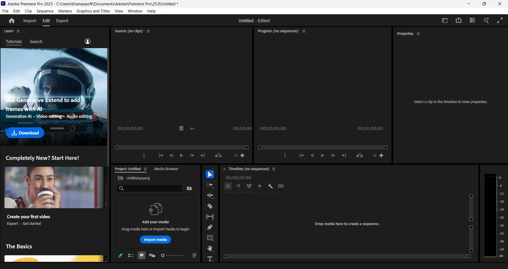Open the Window menu
The height and width of the screenshot is (269, 508).
135,11
